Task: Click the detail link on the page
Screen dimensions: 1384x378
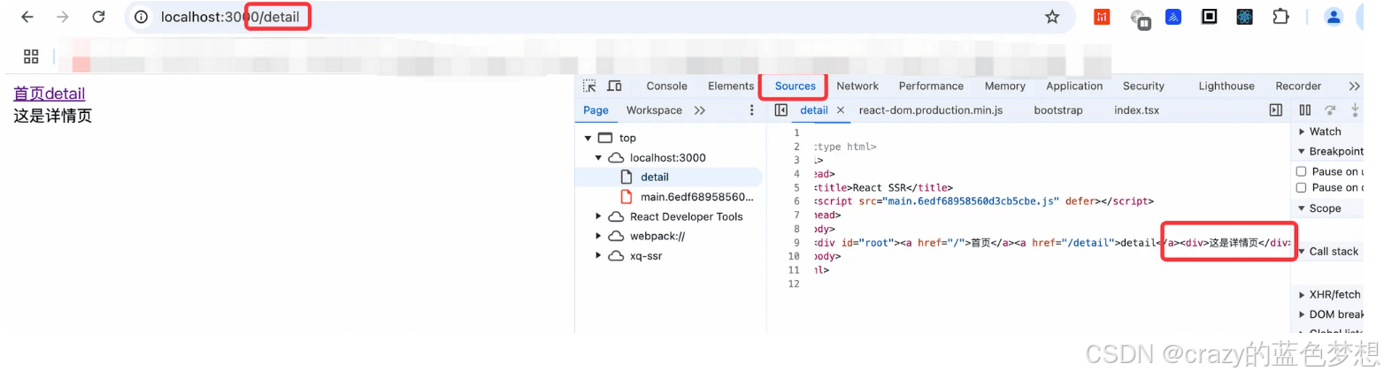Action: pyautogui.click(x=65, y=94)
